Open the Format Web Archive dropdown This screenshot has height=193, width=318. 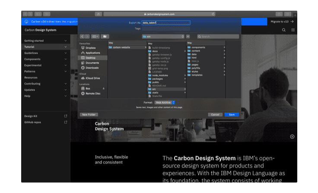[x=164, y=102]
